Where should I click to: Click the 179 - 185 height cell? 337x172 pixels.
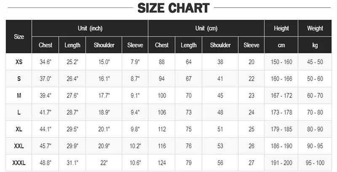tap(281, 129)
